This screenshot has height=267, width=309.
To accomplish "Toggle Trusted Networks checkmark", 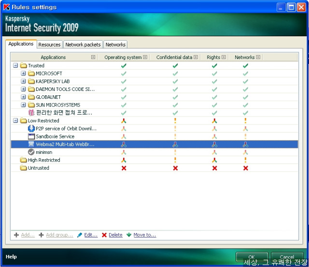I will pyautogui.click(x=245, y=66).
